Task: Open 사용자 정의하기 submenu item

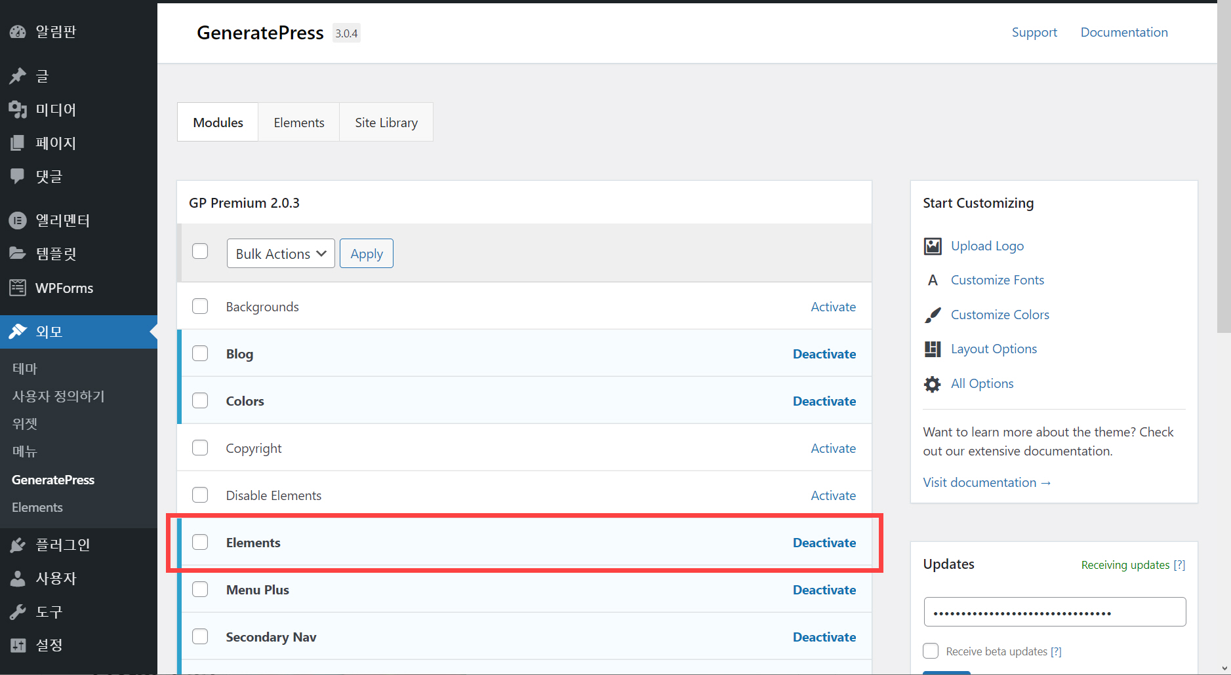Action: [x=58, y=396]
